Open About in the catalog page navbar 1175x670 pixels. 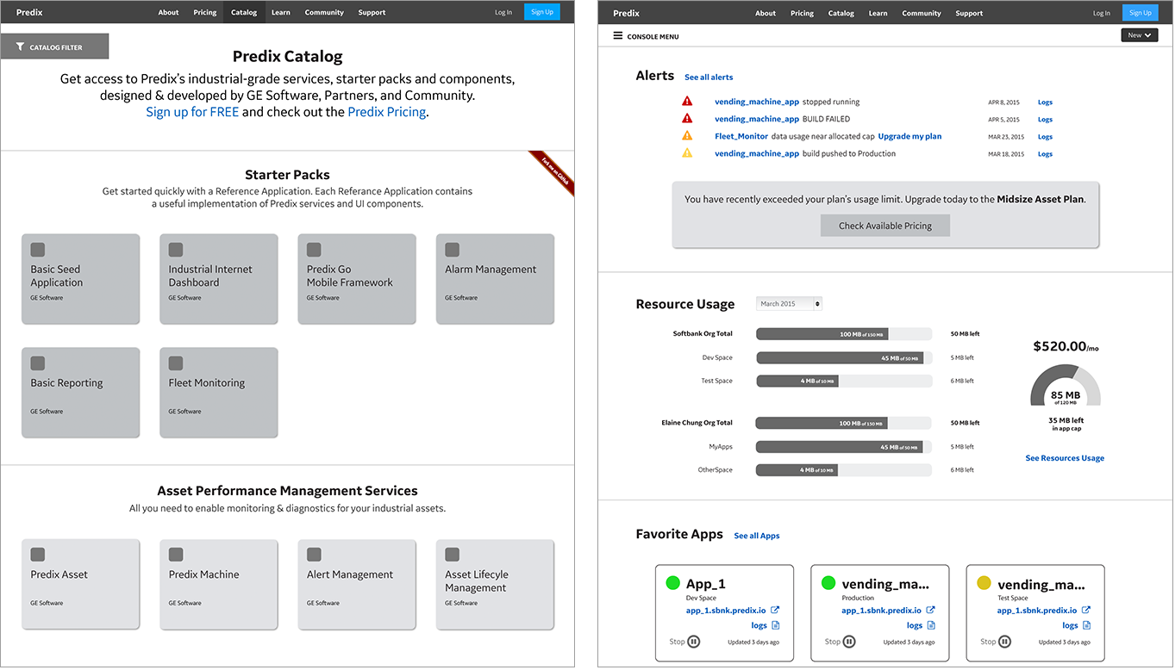pyautogui.click(x=169, y=12)
